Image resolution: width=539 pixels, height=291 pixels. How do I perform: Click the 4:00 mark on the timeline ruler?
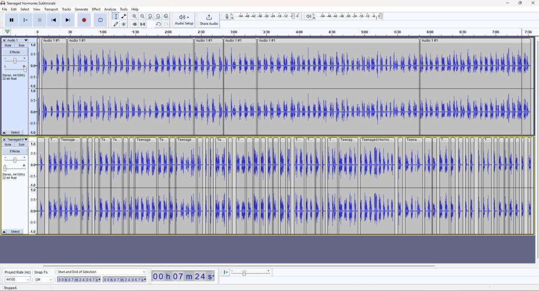[x=299, y=32]
